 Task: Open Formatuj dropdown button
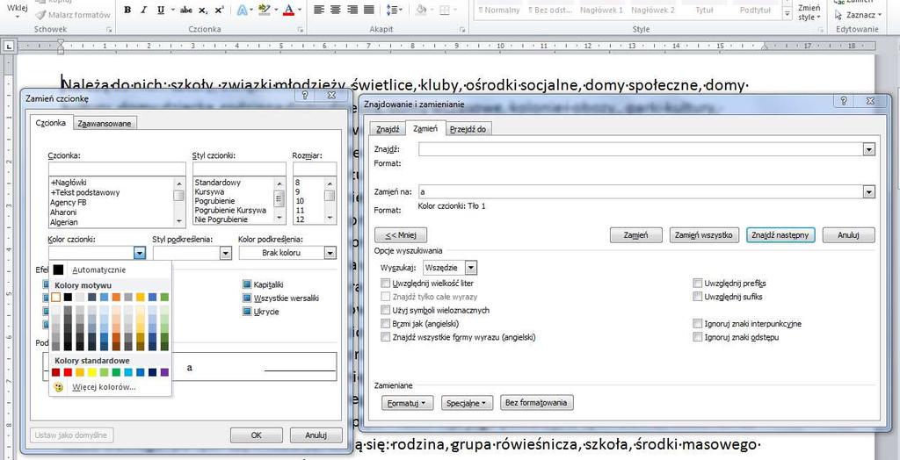click(x=407, y=403)
